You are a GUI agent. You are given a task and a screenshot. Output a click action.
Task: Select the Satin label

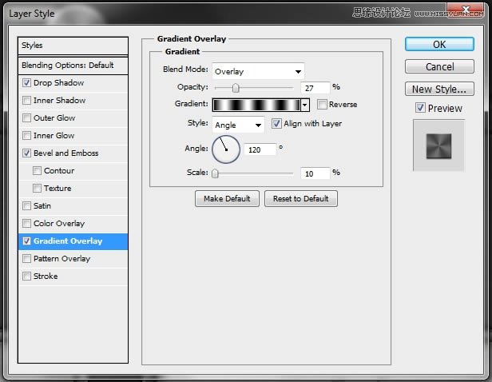(x=42, y=206)
